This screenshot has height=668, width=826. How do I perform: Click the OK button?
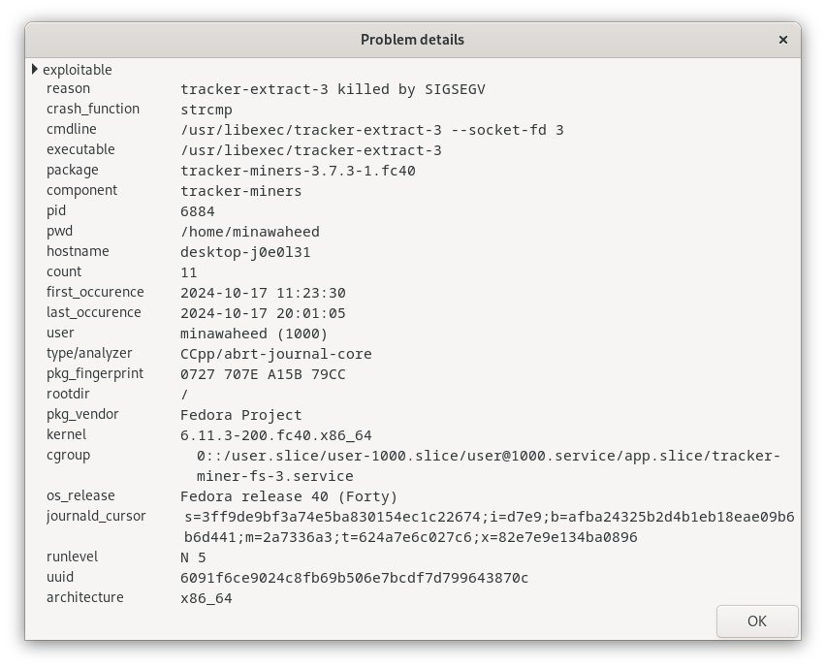coord(757,621)
